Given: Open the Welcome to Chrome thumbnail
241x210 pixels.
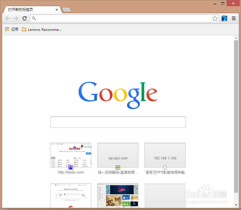Looking at the screenshot, I should pyautogui.click(x=71, y=195).
